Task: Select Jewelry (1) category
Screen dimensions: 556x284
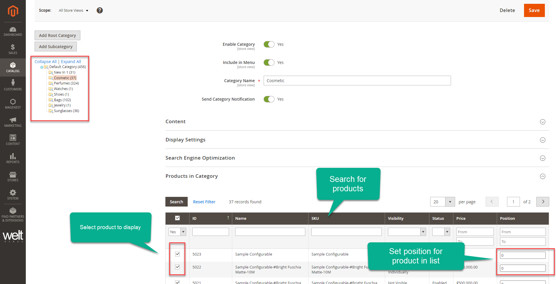Action: (x=62, y=105)
